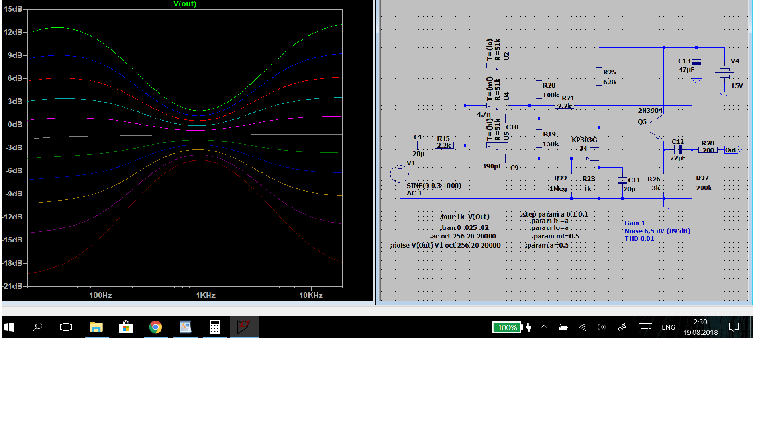
Task: Select resistor R15 2.2k
Action: click(x=444, y=145)
